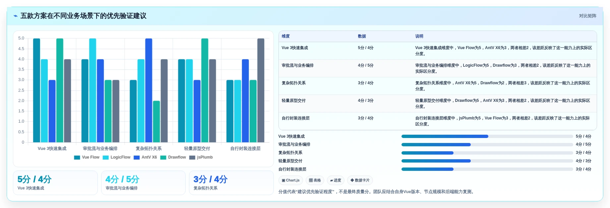Click the AntV X6 bar in 复杂拓扑关系 group

[x=149, y=90]
